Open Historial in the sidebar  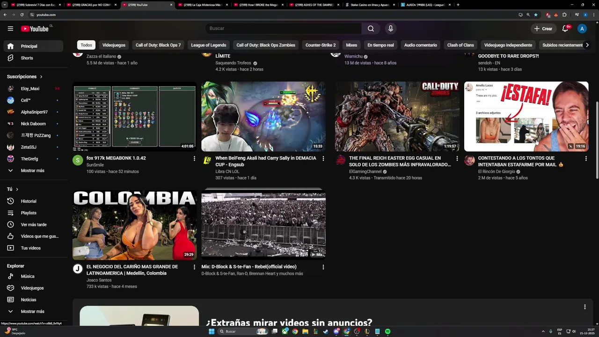pos(33,201)
